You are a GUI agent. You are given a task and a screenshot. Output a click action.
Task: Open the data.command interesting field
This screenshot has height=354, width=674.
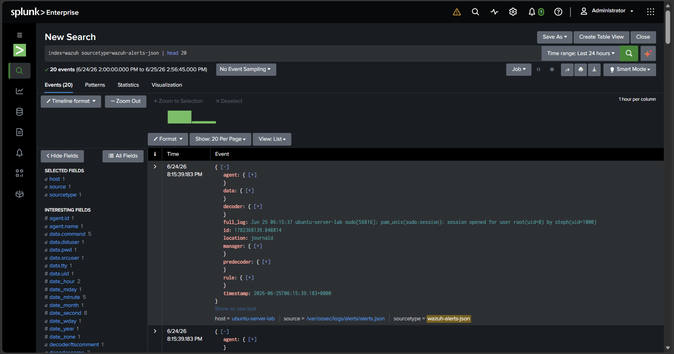coord(67,234)
